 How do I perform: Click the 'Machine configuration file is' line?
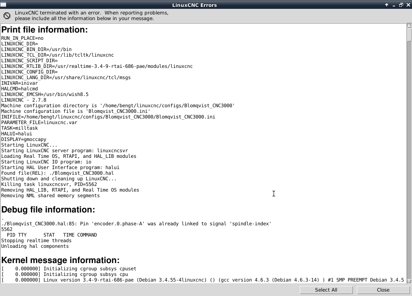(76, 111)
